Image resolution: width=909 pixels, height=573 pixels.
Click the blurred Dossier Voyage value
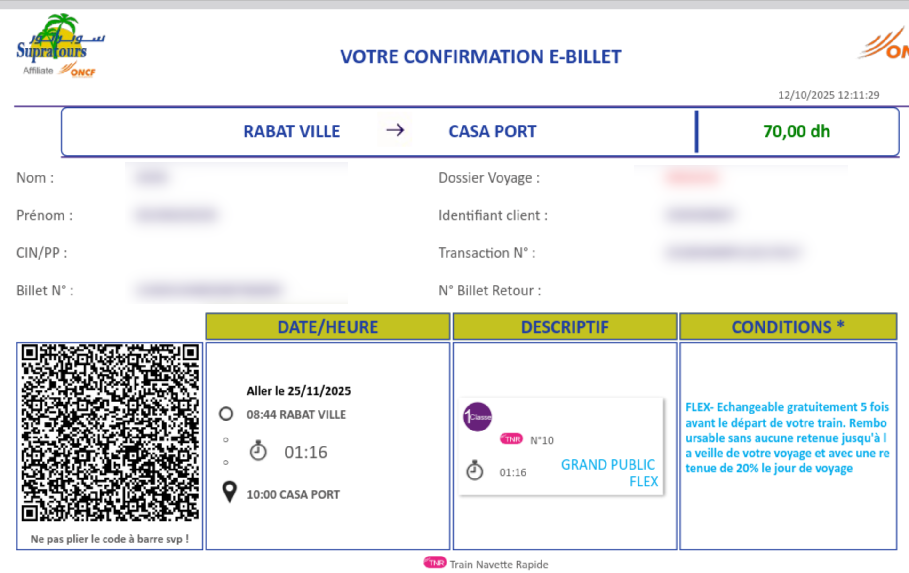click(692, 178)
